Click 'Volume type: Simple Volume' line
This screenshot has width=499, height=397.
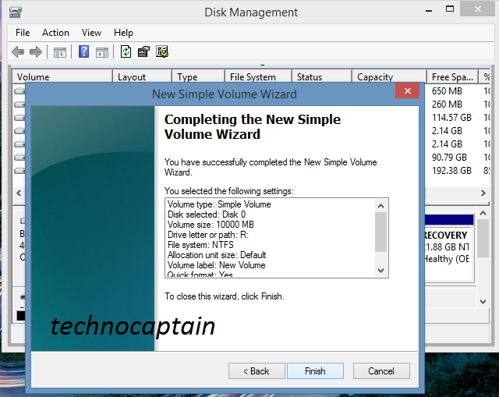(x=219, y=204)
